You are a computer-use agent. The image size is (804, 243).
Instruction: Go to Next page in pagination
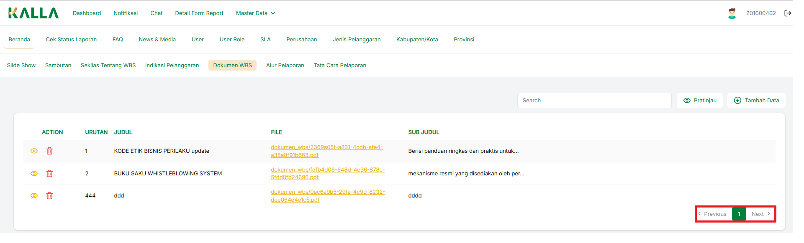(760, 214)
